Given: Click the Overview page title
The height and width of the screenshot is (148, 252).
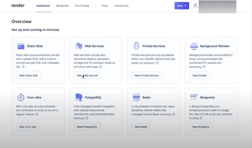Looking at the screenshot, I should pyautogui.click(x=22, y=21).
